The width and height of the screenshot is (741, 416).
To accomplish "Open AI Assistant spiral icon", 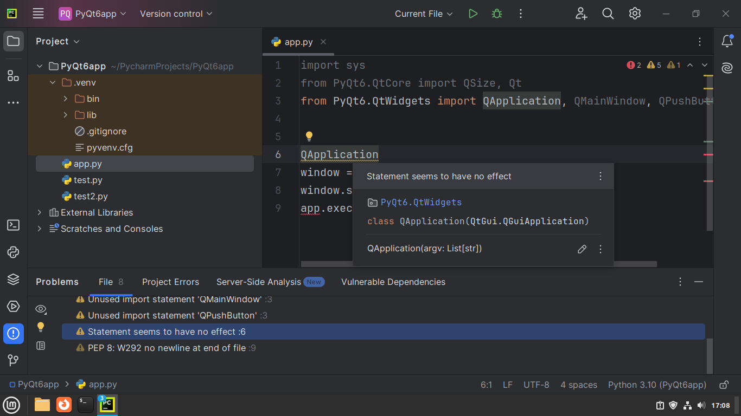I will (727, 68).
